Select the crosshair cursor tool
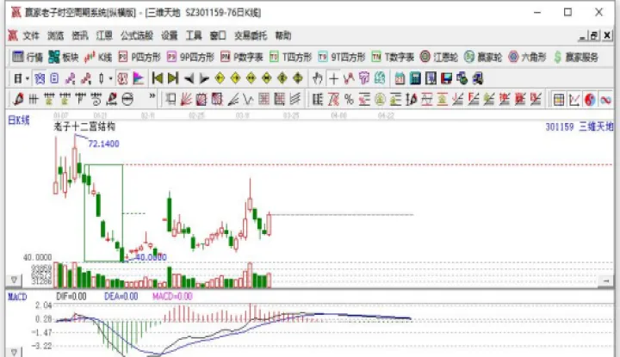 point(333,78)
